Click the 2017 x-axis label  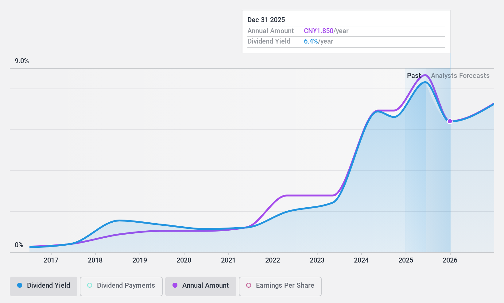pos(51,260)
